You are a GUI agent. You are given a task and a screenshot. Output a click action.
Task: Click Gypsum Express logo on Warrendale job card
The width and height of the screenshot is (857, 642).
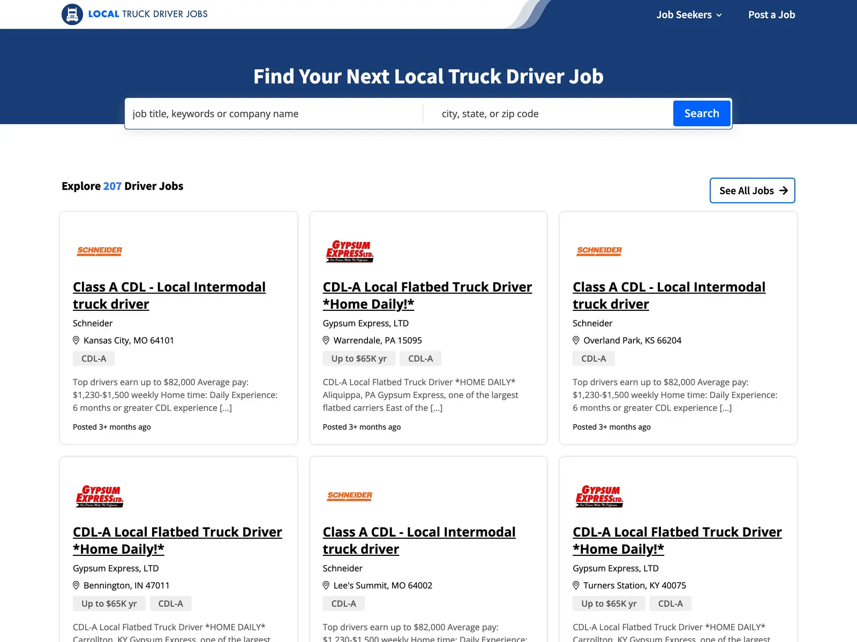pyautogui.click(x=350, y=251)
